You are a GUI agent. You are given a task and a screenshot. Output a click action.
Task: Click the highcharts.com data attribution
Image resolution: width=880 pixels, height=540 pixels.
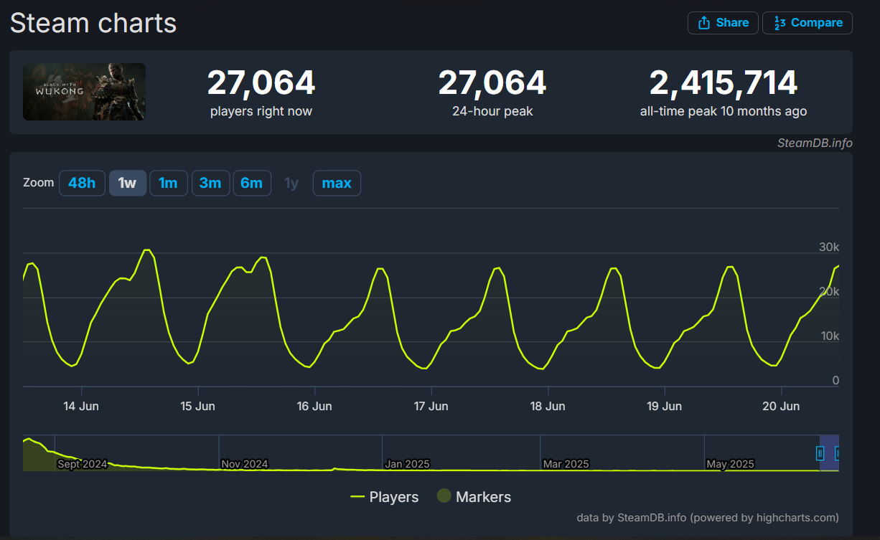[707, 517]
